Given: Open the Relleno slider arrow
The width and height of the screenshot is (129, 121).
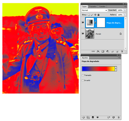Looking at the screenshot, I should pos(125,15).
